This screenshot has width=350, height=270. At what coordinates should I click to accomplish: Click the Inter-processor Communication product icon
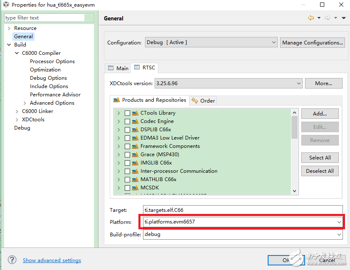(x=135, y=171)
